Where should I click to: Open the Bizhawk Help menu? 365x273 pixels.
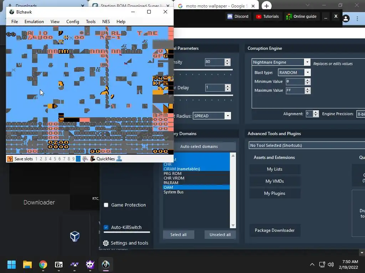(121, 22)
